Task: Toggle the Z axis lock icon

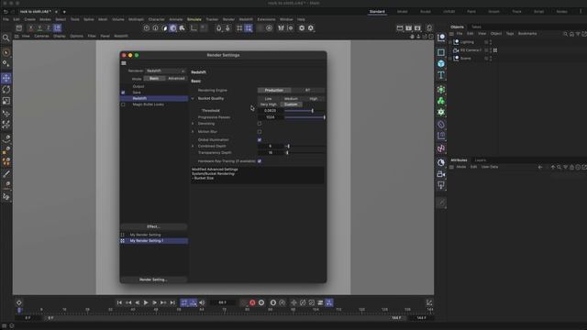Action: tap(49, 28)
